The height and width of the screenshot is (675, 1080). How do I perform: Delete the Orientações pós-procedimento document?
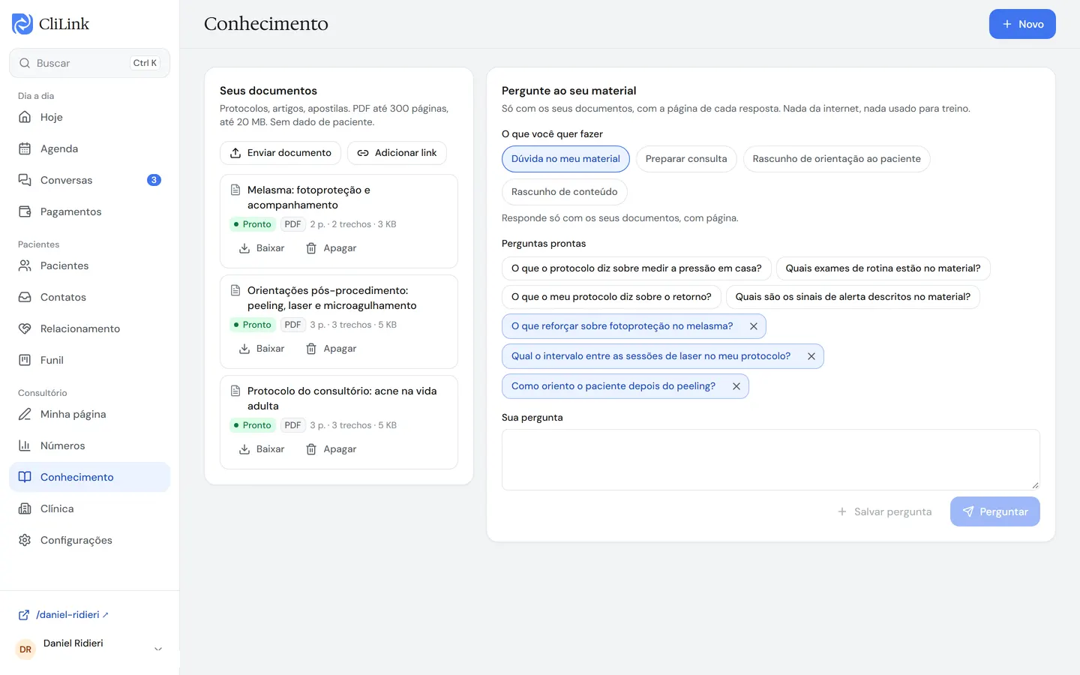pyautogui.click(x=331, y=349)
